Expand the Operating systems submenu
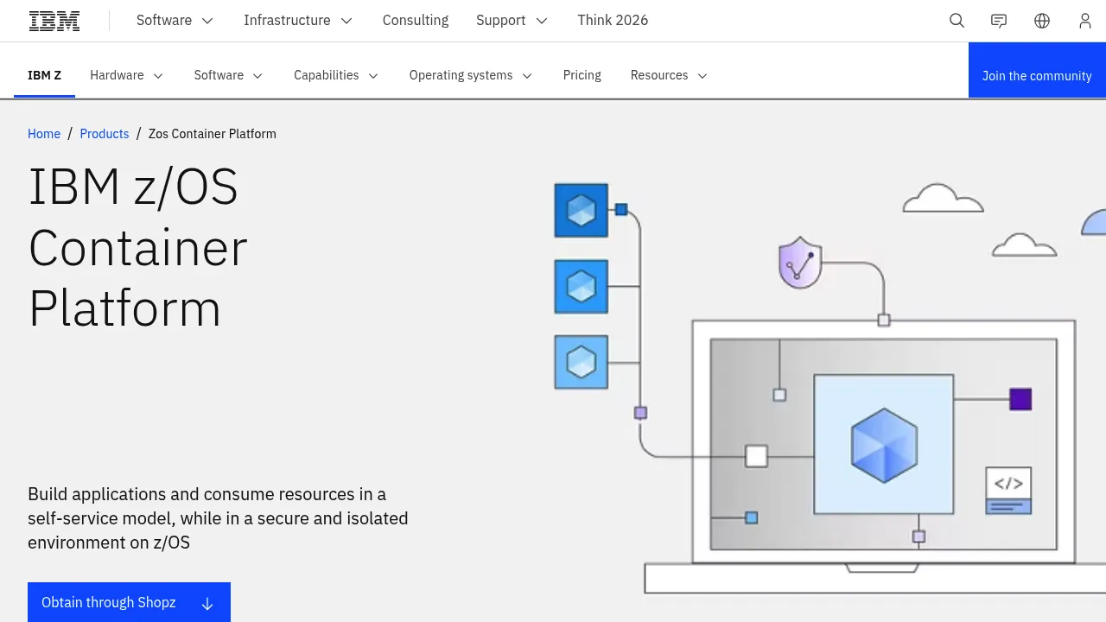The image size is (1106, 622). coord(471,75)
